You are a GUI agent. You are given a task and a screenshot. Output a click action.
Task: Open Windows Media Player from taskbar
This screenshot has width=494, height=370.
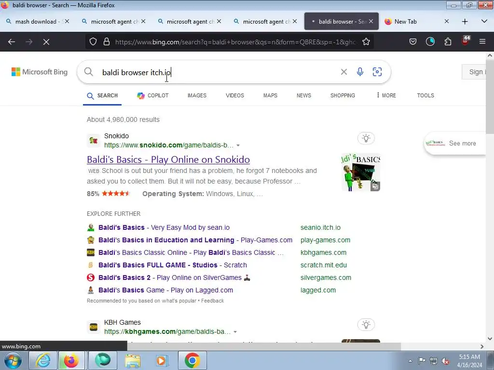click(x=162, y=360)
